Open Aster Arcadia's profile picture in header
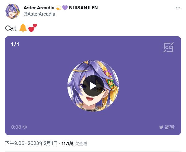 (x=12, y=11)
